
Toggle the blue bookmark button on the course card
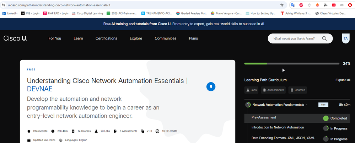[x=211, y=86]
